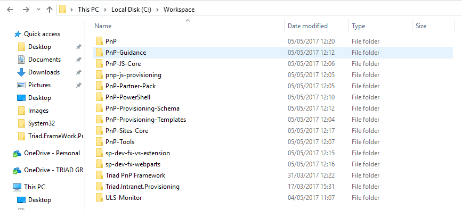Click the PnP-PowerShell folder icon
This screenshot has height=210, width=462.
(x=99, y=97)
